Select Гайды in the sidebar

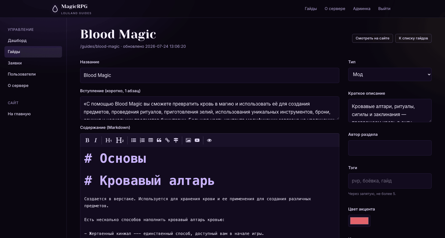tap(33, 52)
